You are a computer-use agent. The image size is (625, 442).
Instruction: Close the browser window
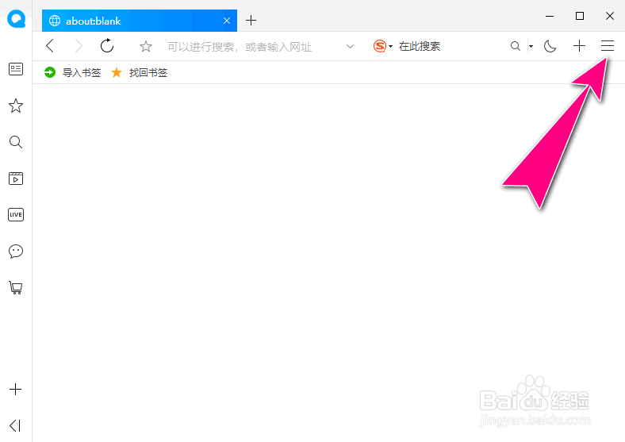tap(609, 16)
